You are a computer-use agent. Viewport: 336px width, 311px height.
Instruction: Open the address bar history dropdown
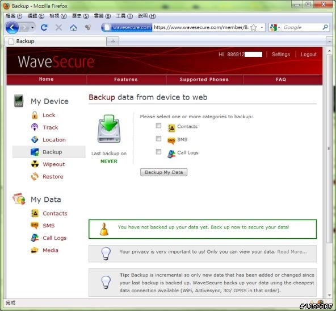(262, 27)
